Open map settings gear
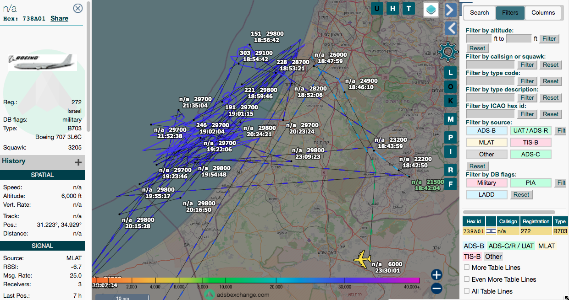 pos(447,52)
